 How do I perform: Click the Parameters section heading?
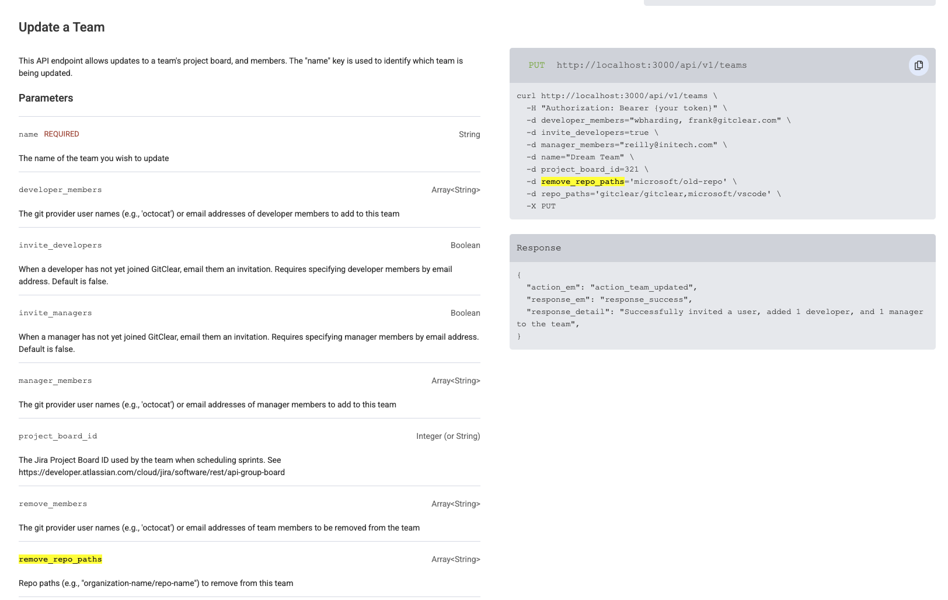click(x=46, y=98)
